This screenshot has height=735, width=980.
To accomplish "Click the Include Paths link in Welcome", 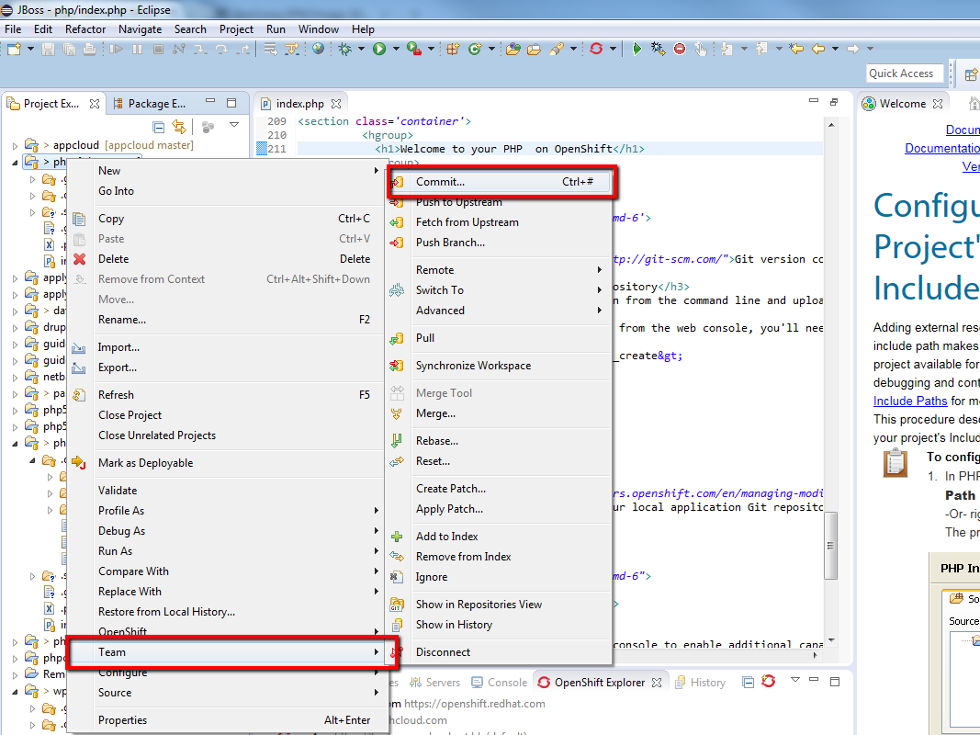I will 910,401.
